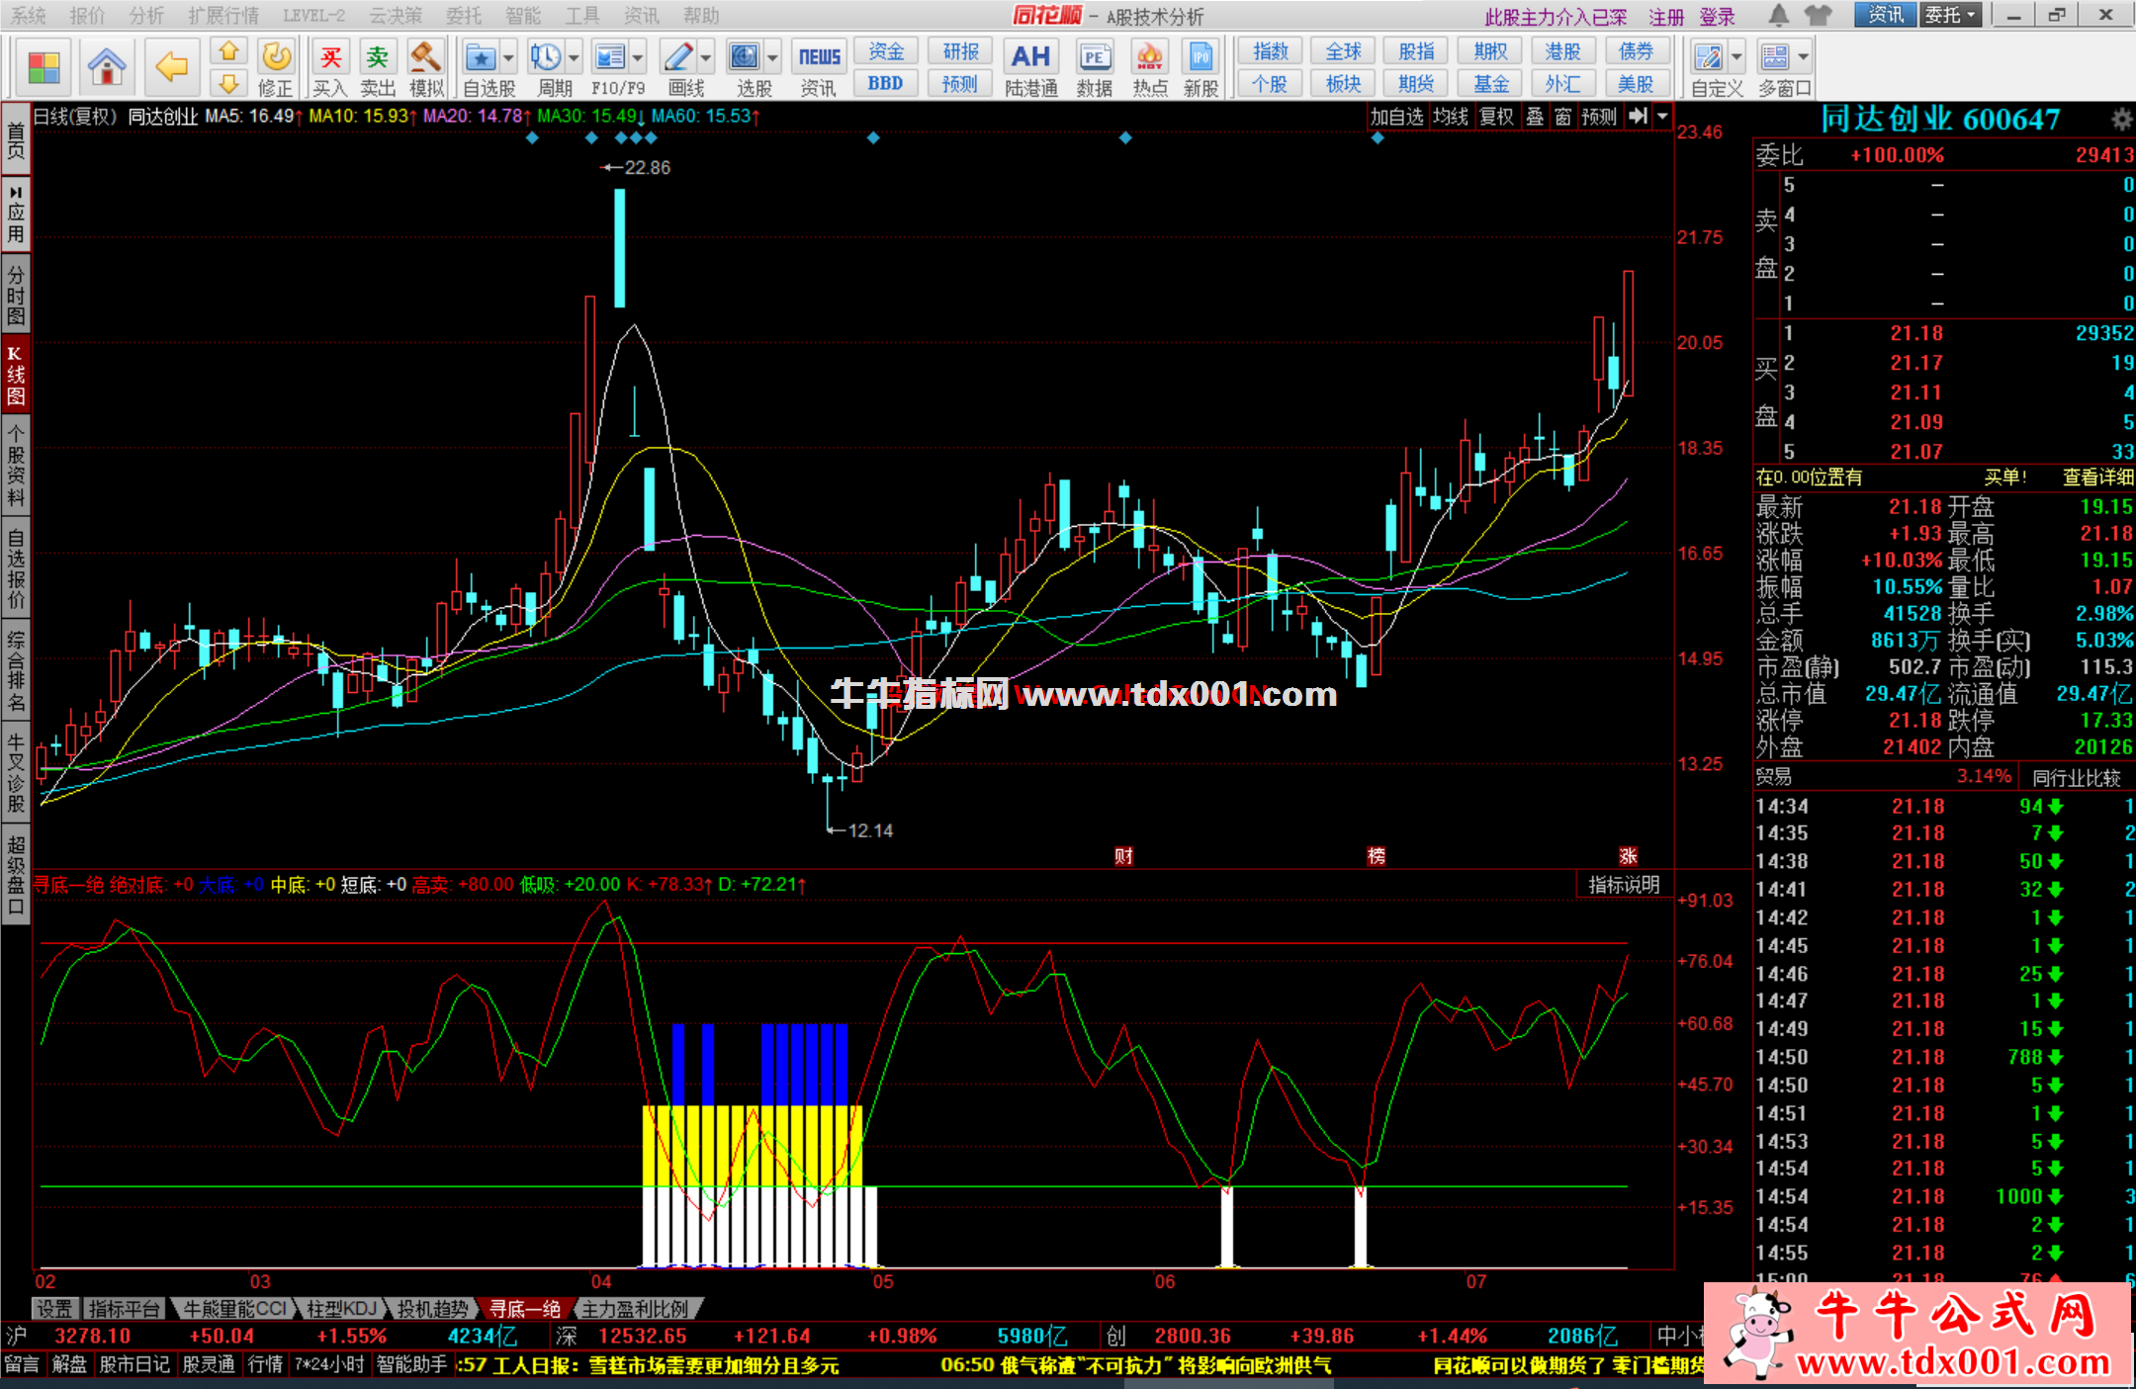Expand the 多窗口 dropdown arrow

point(1804,57)
